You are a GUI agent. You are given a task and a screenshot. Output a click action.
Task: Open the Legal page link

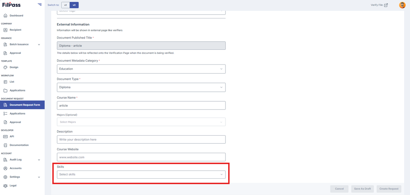[x=13, y=186]
